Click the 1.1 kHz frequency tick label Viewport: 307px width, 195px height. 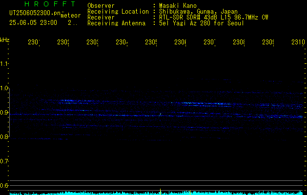[x=4, y=64]
